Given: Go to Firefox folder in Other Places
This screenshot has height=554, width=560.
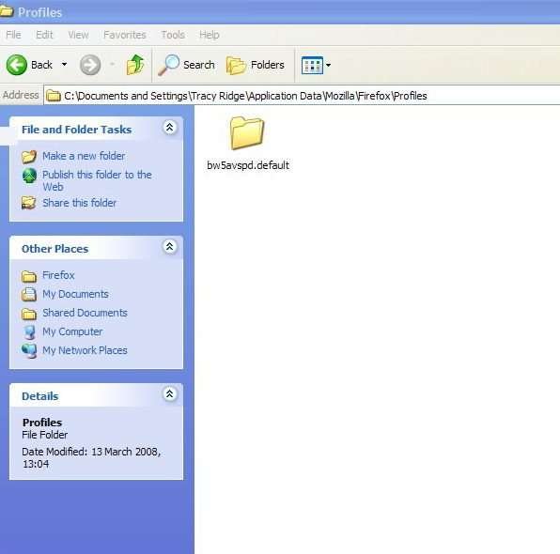Looking at the screenshot, I should point(58,275).
